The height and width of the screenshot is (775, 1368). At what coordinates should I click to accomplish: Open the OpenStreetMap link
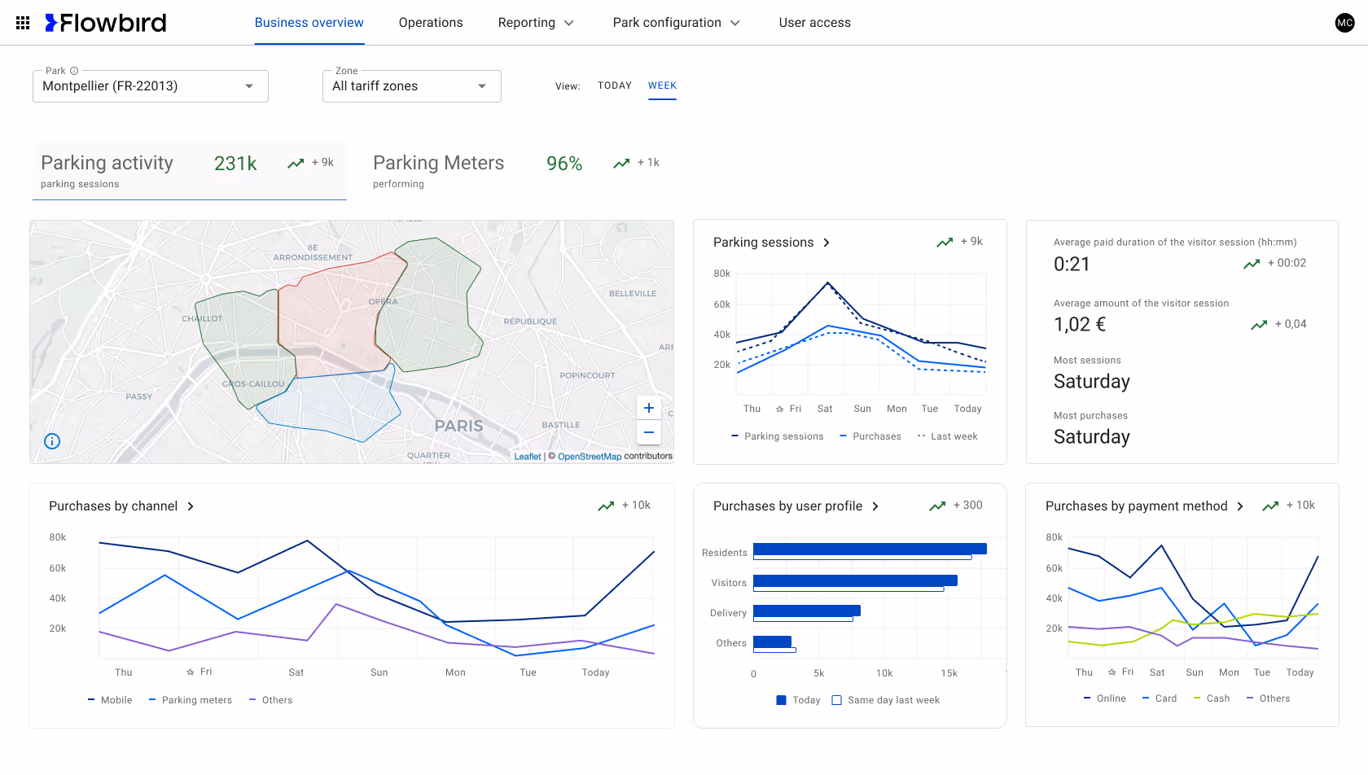pyautogui.click(x=590, y=457)
